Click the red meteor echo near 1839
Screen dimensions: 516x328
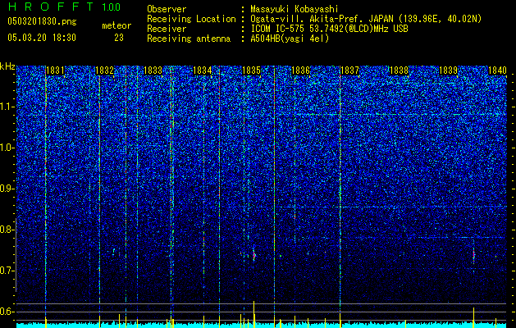point(474,254)
